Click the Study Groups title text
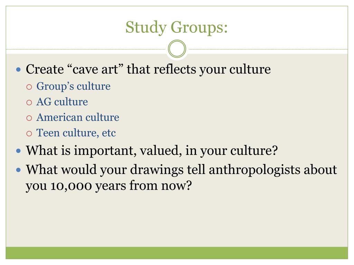The width and height of the screenshot is (354, 265). point(177,28)
